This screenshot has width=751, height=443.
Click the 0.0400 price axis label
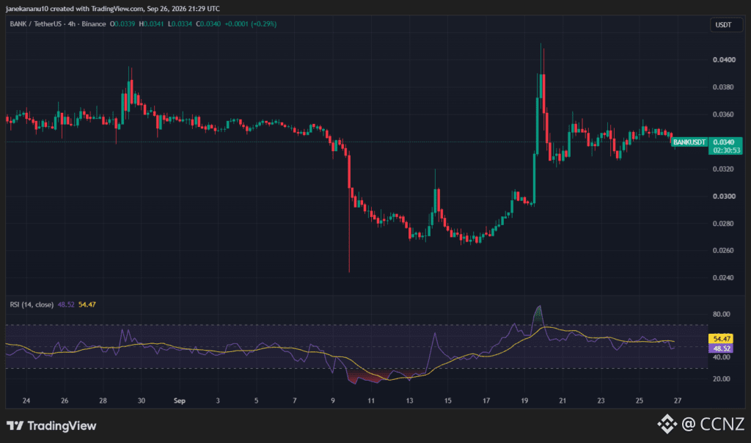tap(724, 60)
